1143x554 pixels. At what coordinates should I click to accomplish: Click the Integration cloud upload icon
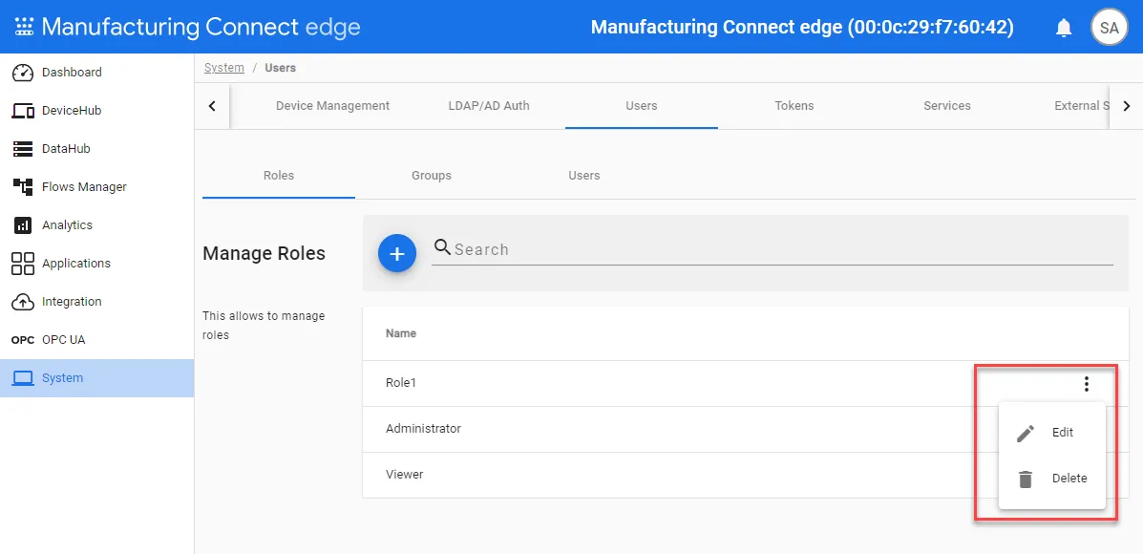pos(23,302)
